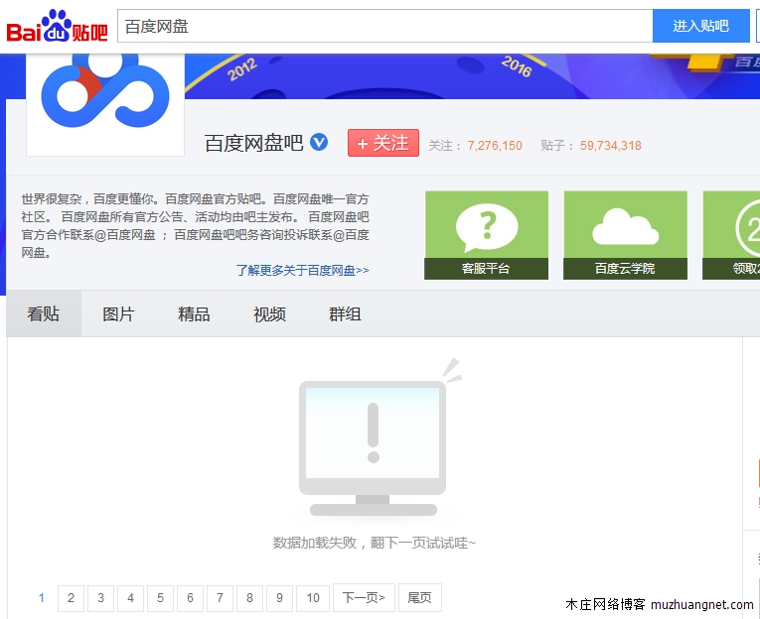Go to page 4
This screenshot has height=619, width=760.
pyautogui.click(x=130, y=598)
